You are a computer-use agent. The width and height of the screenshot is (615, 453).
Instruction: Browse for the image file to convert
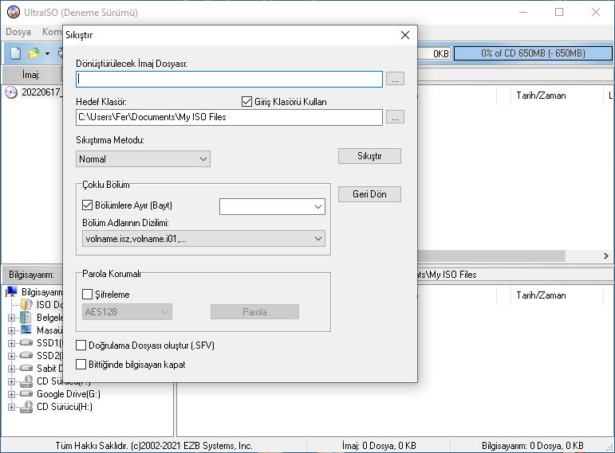395,79
